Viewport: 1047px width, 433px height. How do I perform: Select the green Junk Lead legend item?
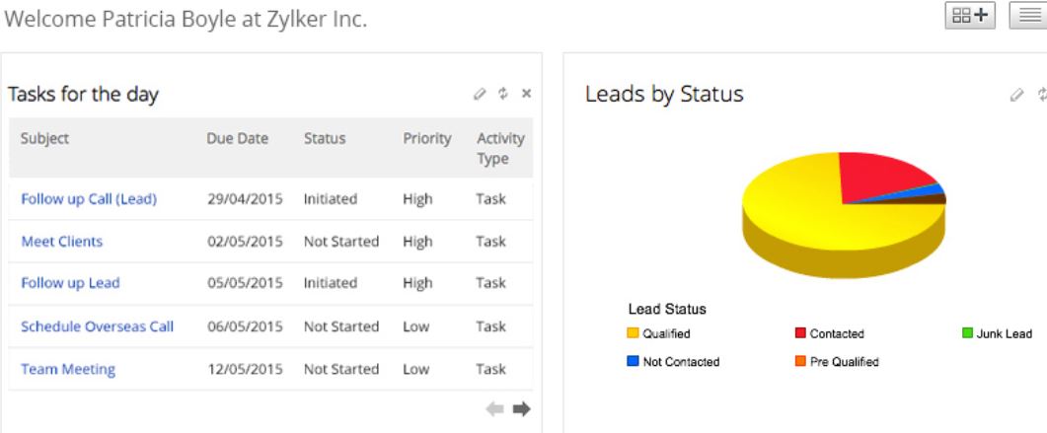tap(997, 334)
